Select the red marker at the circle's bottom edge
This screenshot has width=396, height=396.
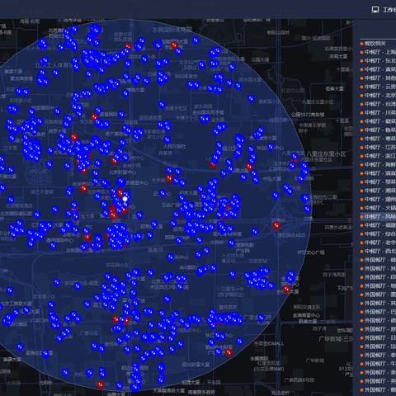tap(101, 384)
